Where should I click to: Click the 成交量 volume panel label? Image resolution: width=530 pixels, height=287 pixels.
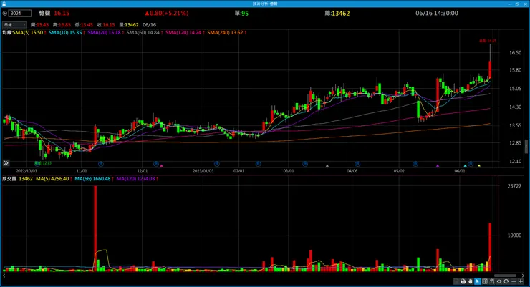coord(9,179)
